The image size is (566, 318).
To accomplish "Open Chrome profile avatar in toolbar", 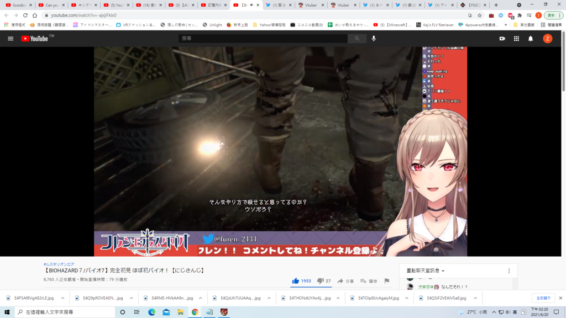I will click(x=538, y=15).
